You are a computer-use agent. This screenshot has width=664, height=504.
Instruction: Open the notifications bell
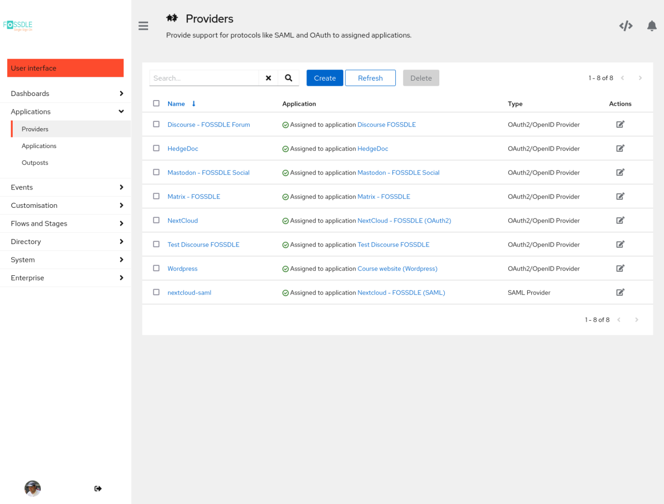tap(652, 26)
